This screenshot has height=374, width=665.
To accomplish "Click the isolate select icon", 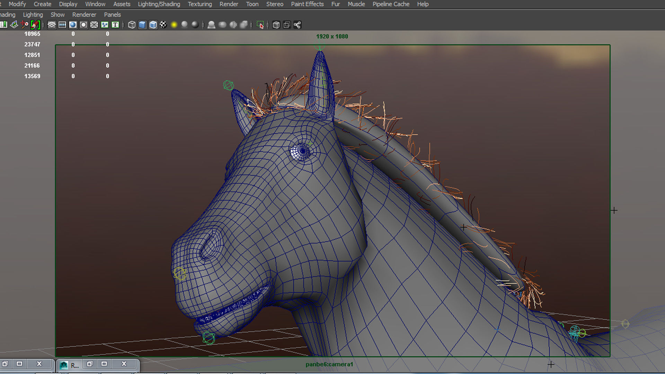I will pyautogui.click(x=260, y=25).
